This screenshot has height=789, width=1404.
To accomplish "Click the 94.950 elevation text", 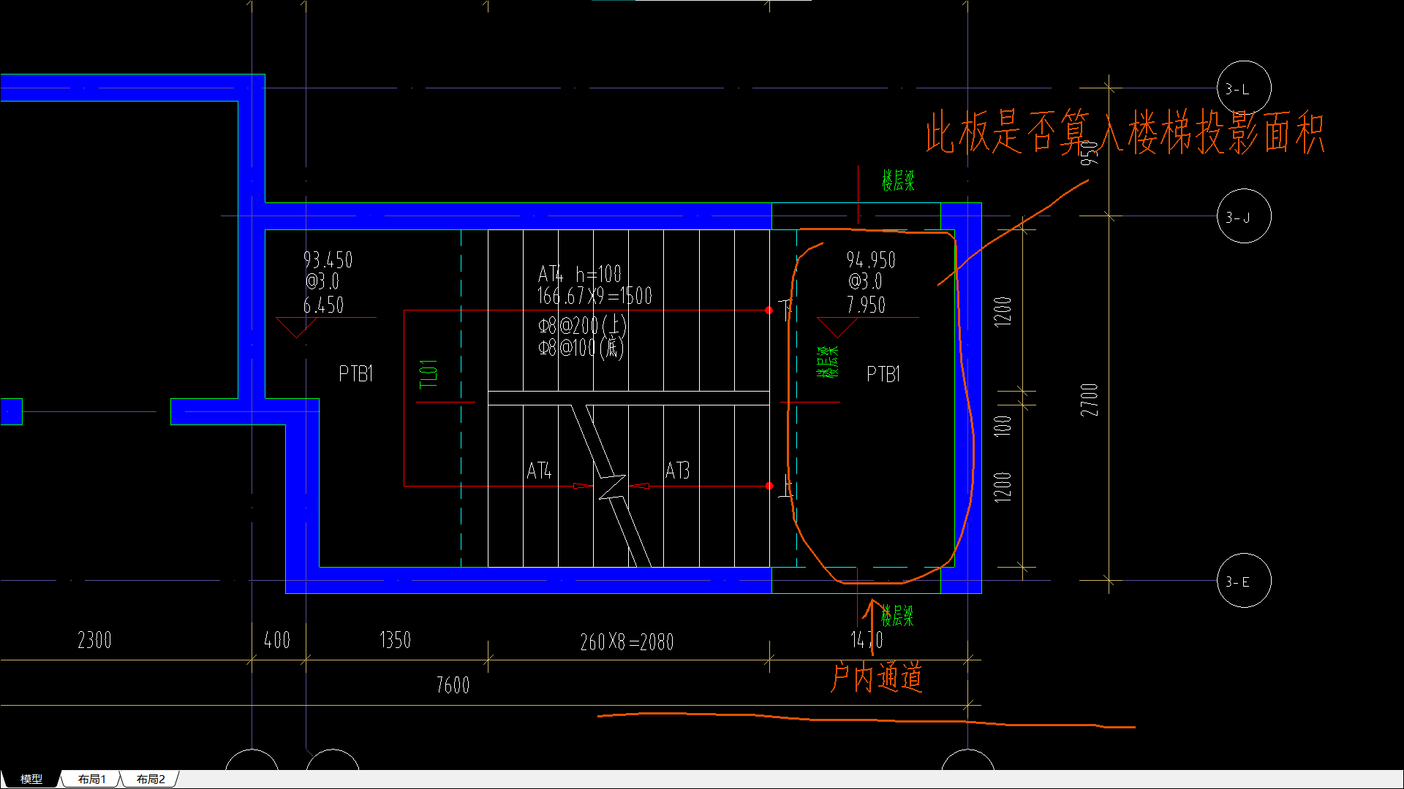I will click(871, 260).
